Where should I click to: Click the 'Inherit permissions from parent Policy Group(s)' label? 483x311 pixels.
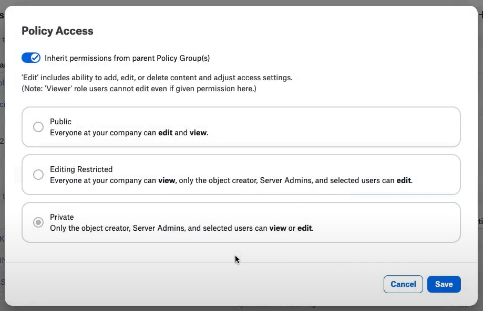[127, 58]
